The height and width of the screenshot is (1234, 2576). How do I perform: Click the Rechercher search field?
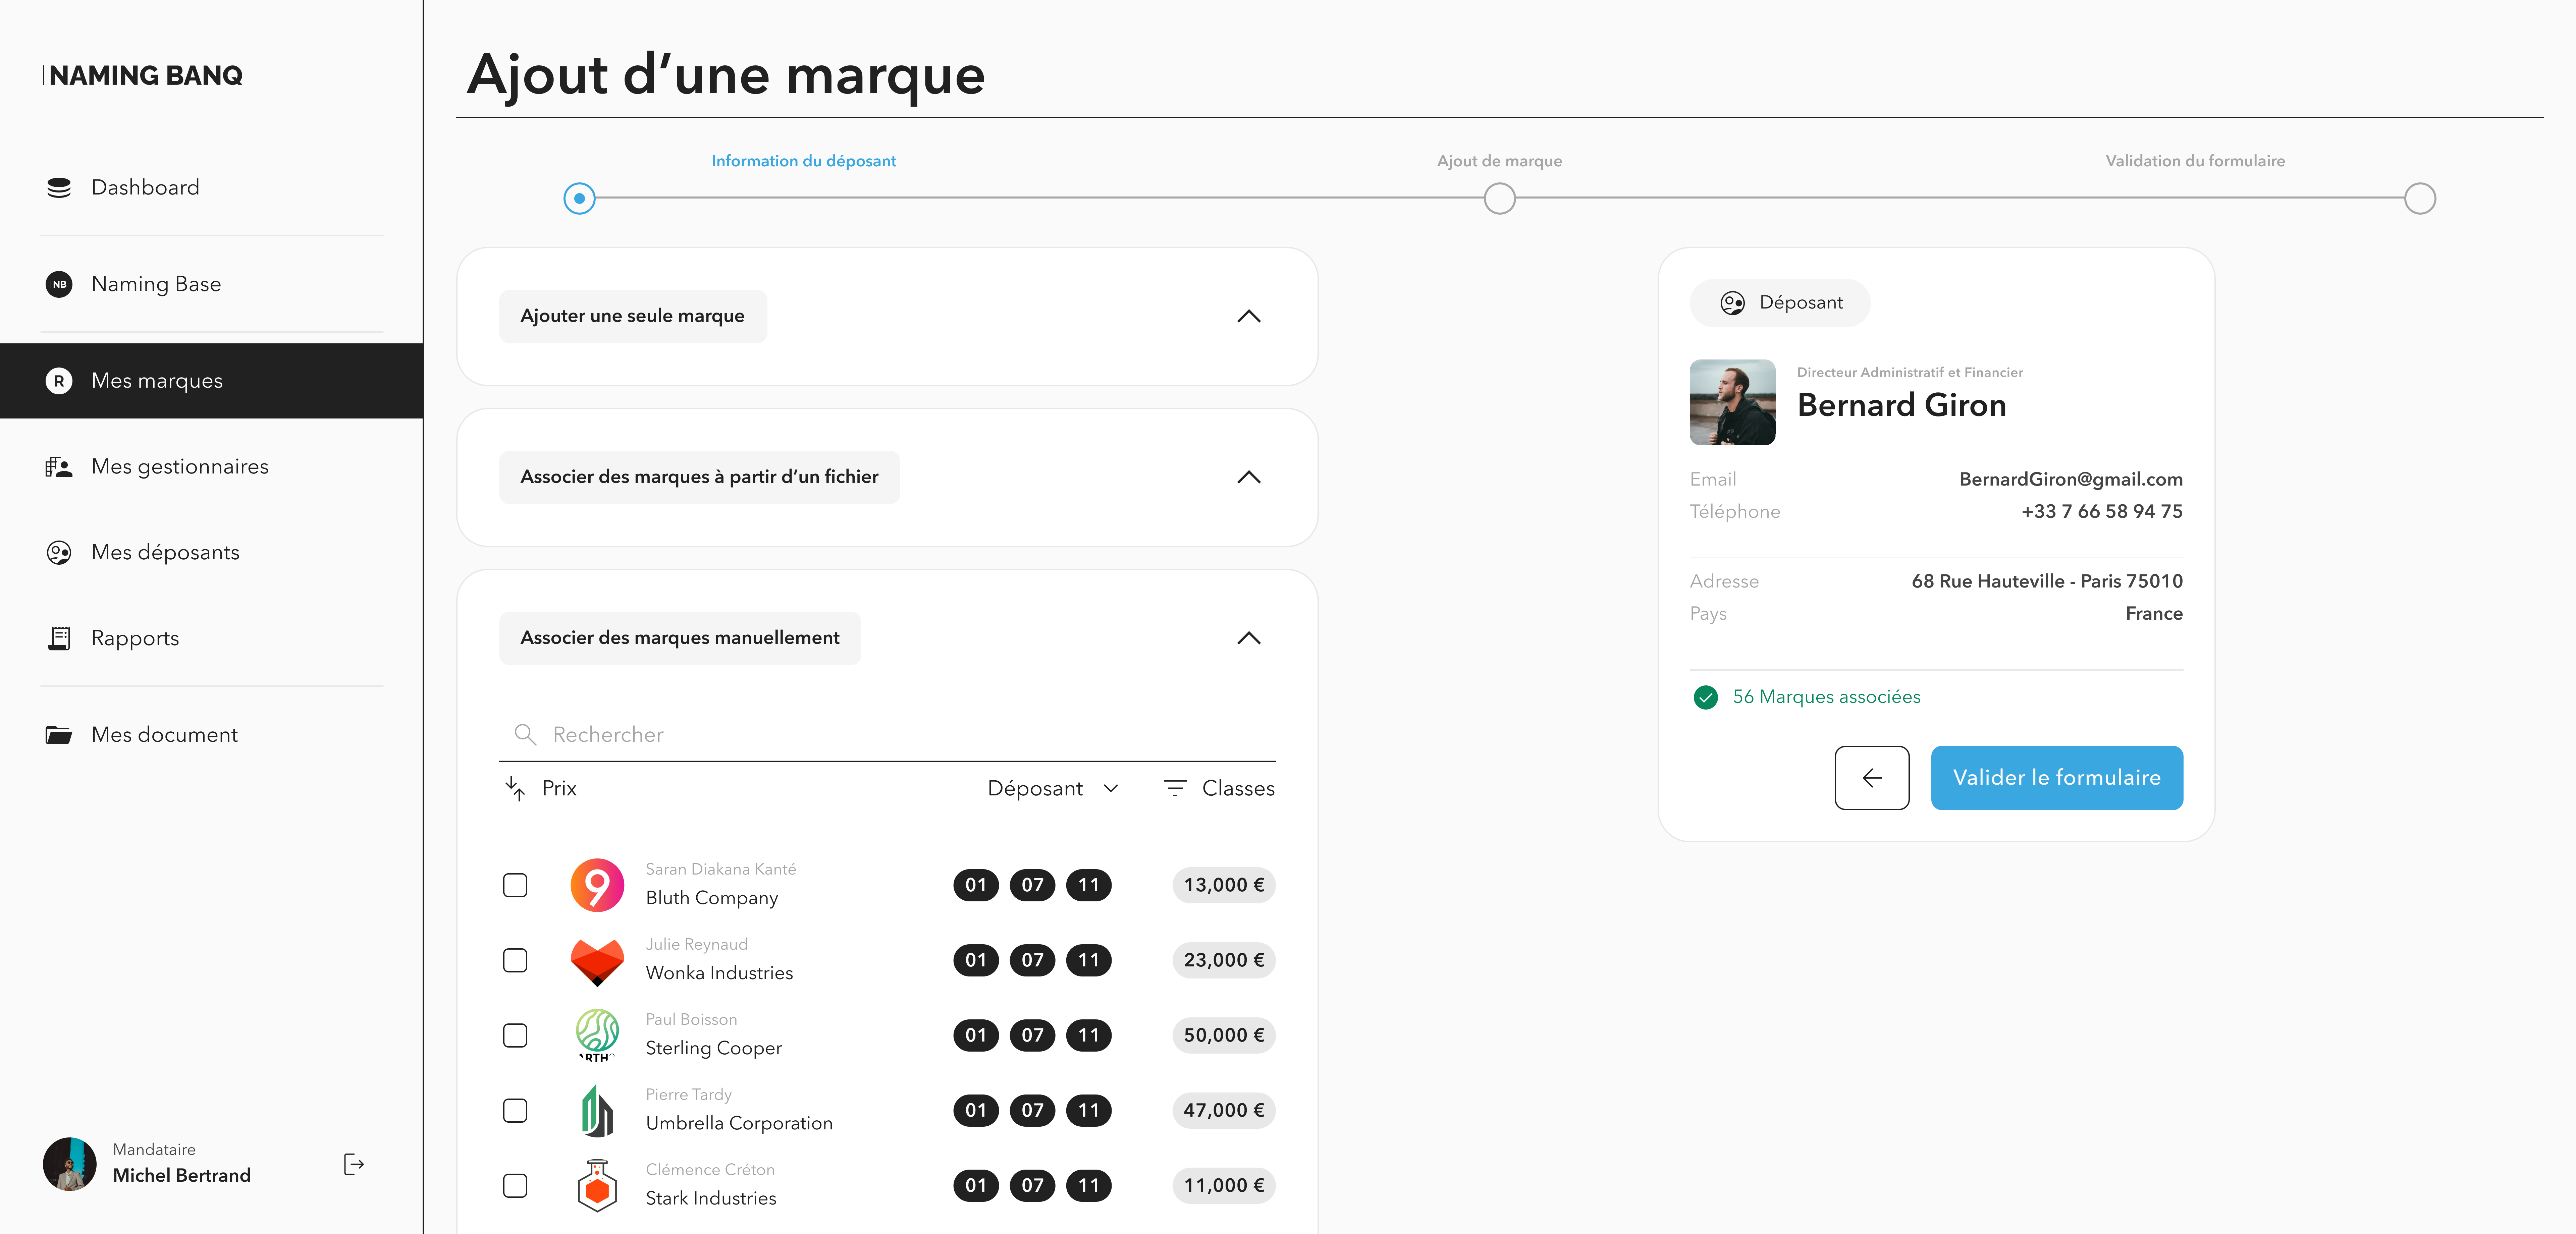tap(887, 735)
